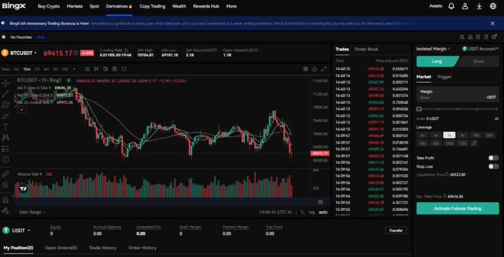
Task: Select the crosshair cursor tool on chart
Action: coord(5,83)
